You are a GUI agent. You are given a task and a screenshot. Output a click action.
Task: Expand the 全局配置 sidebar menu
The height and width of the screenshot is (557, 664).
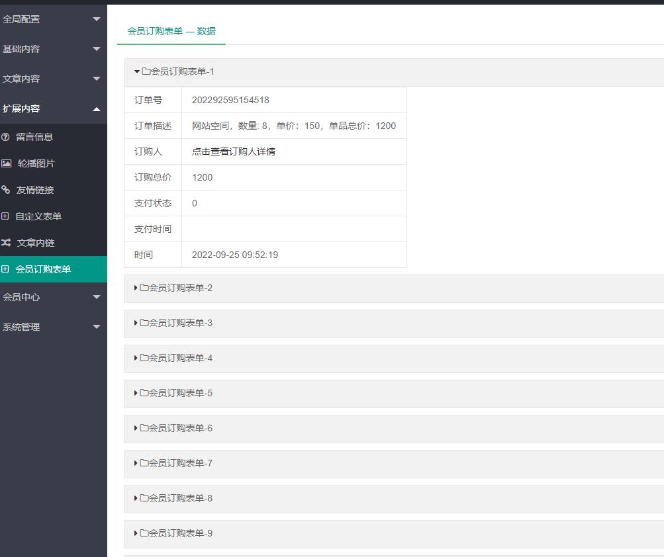pos(53,19)
